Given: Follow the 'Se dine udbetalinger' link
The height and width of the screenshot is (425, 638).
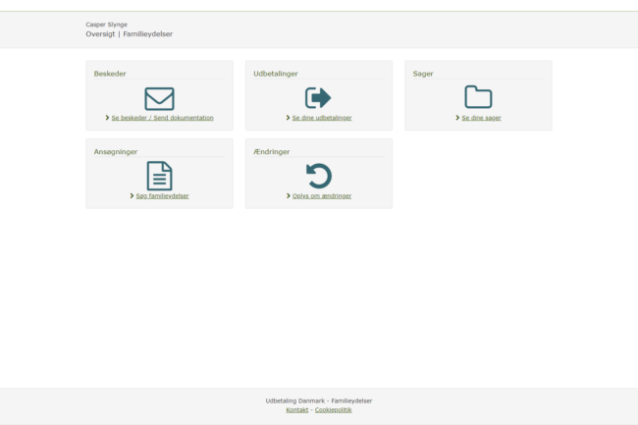Looking at the screenshot, I should [321, 118].
